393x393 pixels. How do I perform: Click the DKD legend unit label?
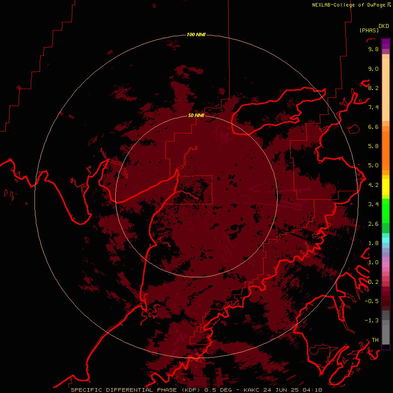384,26
